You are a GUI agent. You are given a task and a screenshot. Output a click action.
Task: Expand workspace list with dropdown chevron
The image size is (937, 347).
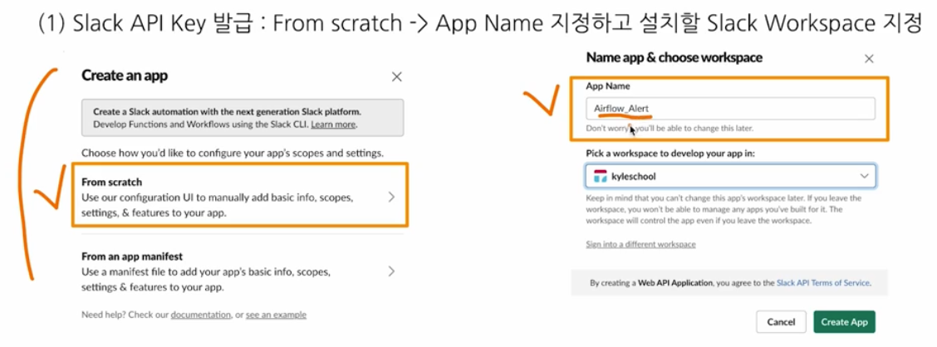pos(864,176)
